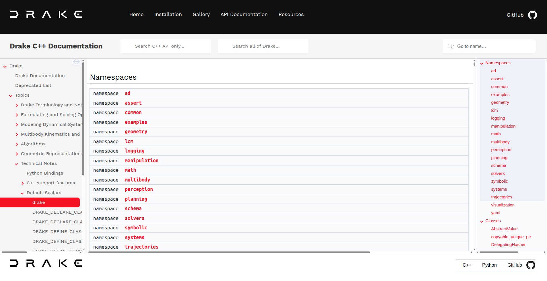Screen dimensions: 547x281
Task: Open the Resources menu item
Action: pyautogui.click(x=291, y=14)
